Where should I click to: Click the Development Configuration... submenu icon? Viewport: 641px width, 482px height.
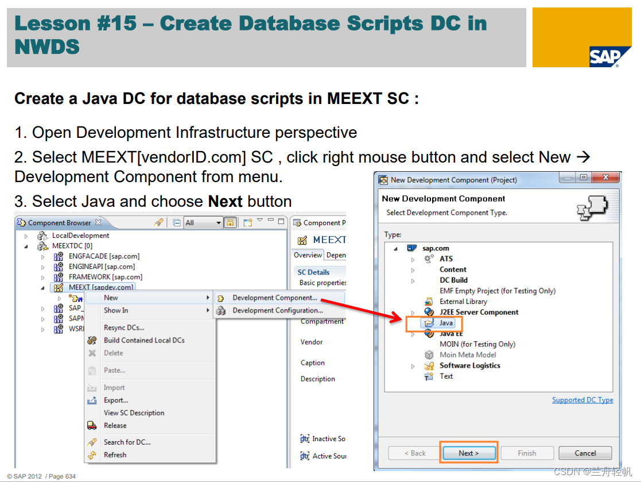[221, 311]
